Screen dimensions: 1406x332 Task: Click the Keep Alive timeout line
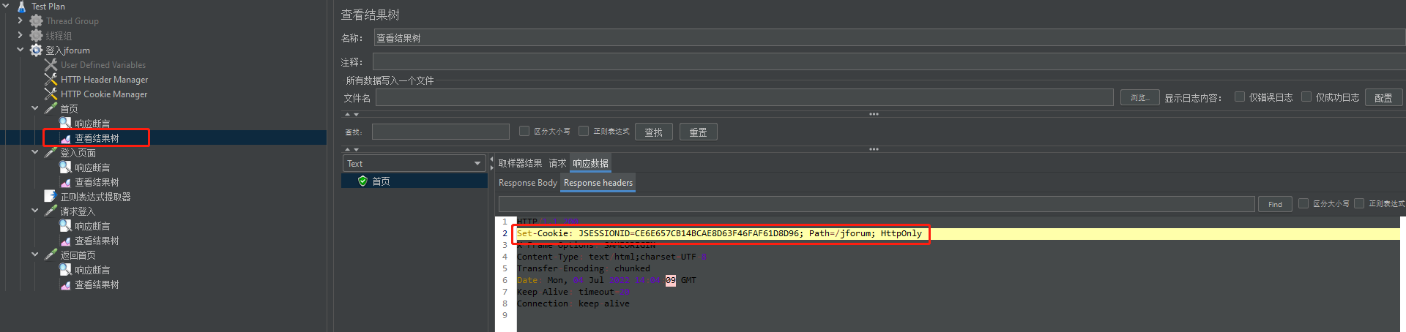tap(573, 292)
